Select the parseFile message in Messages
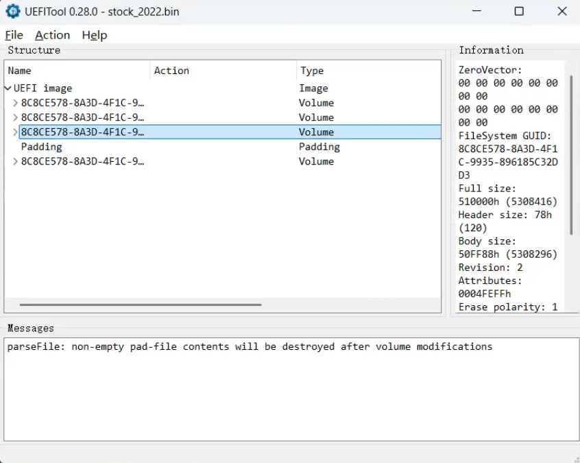The height and width of the screenshot is (463, 580). click(250, 347)
